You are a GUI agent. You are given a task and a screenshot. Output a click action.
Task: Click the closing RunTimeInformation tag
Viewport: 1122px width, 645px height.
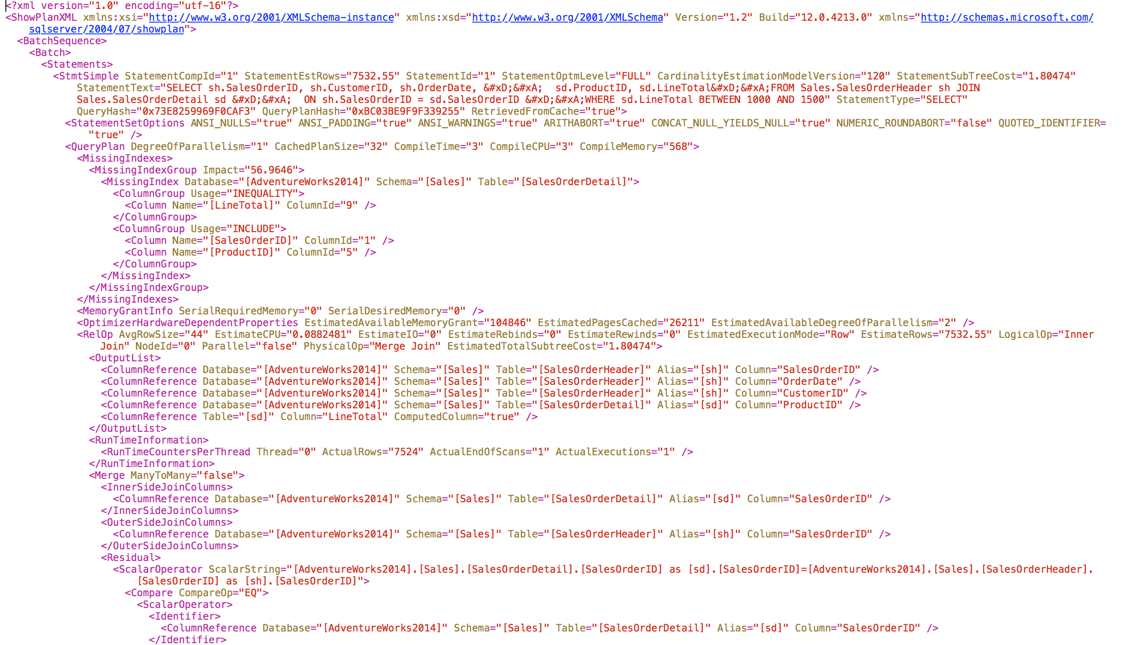(151, 463)
